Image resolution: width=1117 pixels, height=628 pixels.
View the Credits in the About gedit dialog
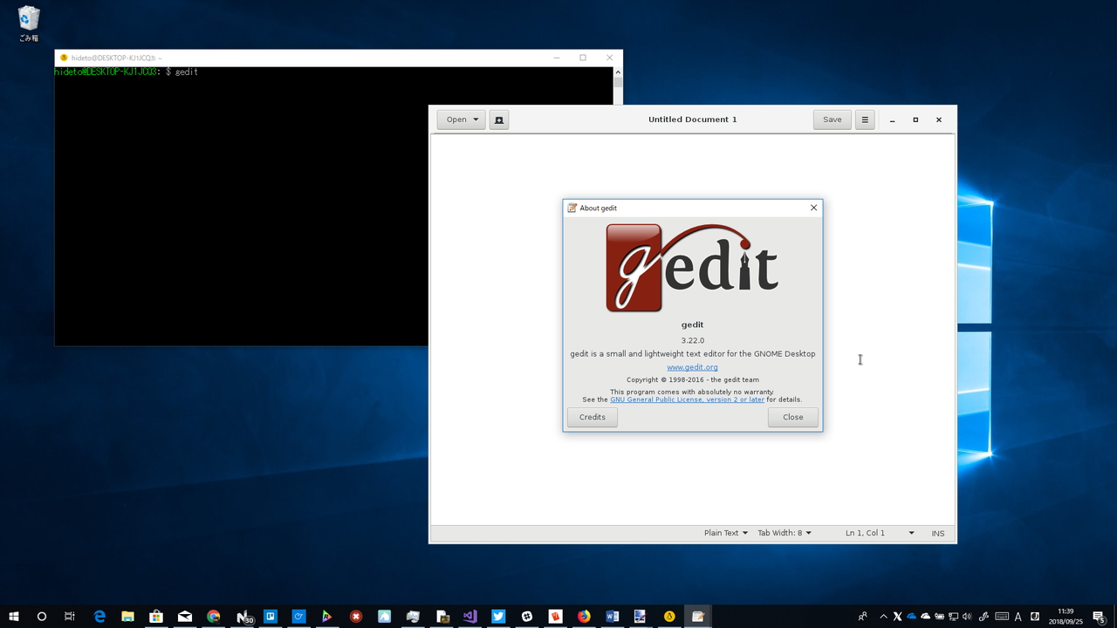pos(592,417)
